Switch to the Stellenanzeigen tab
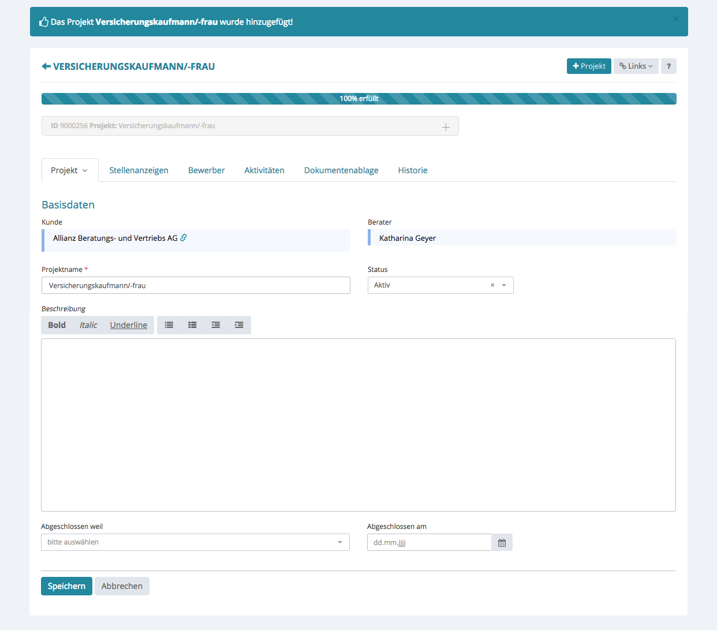 pos(139,170)
